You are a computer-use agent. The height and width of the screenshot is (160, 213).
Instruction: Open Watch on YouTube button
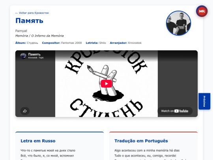pyautogui.click(x=175, y=111)
